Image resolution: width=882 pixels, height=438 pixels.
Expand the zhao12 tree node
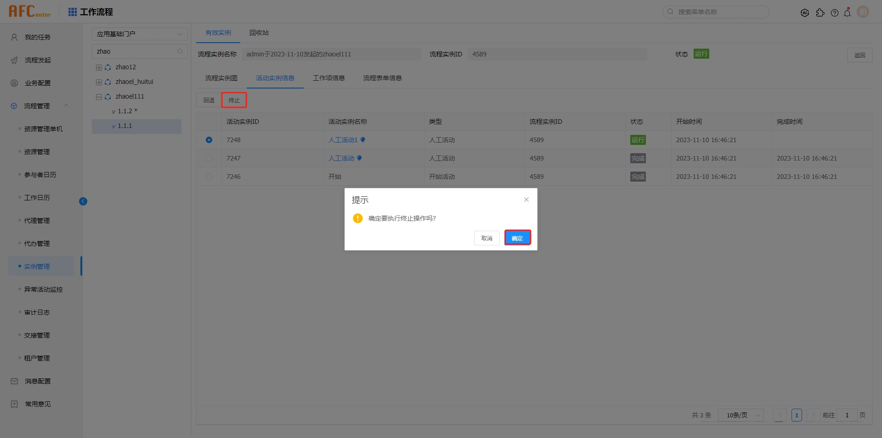(98, 67)
